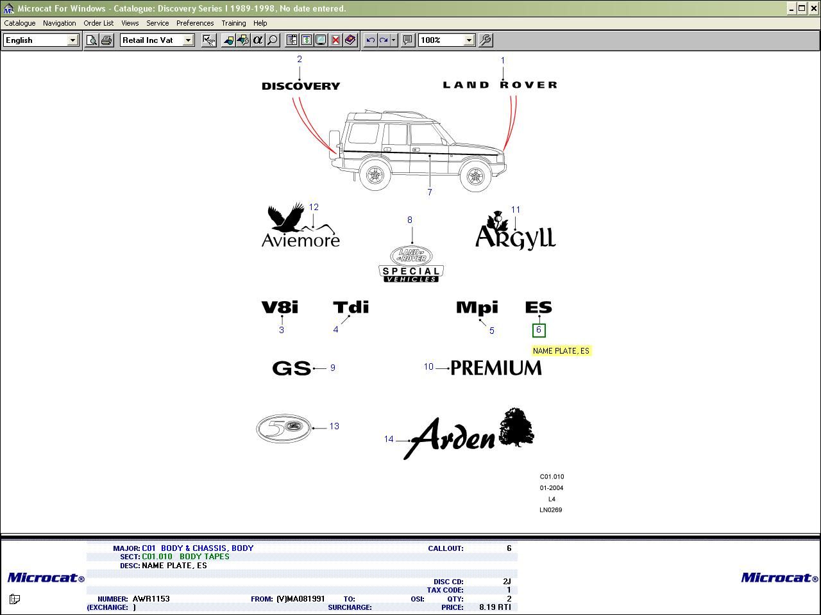Click the dollar price sheet icon
821x615 pixels.
click(306, 40)
